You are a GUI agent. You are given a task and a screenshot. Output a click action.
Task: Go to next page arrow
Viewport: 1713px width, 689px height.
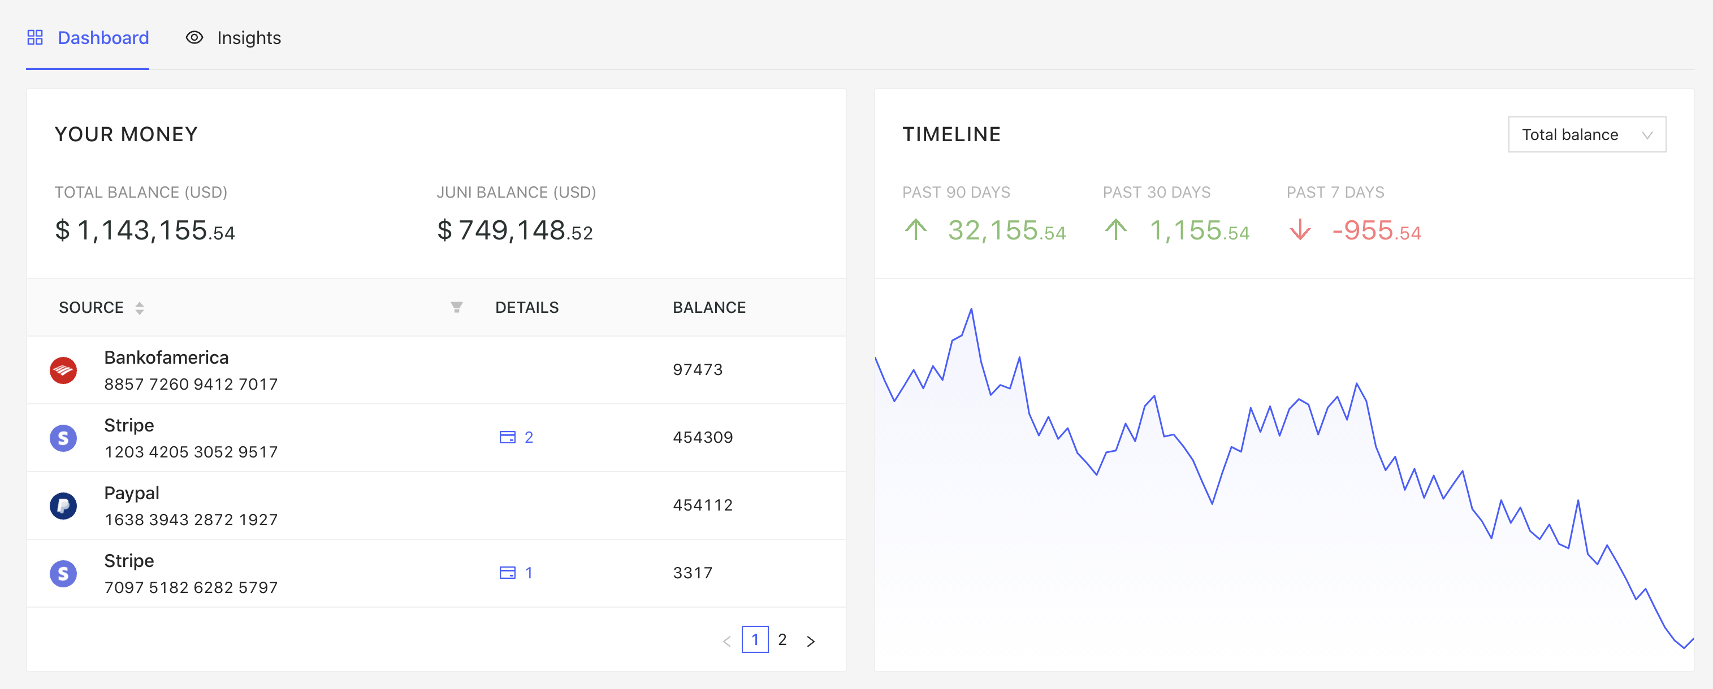[x=811, y=640]
